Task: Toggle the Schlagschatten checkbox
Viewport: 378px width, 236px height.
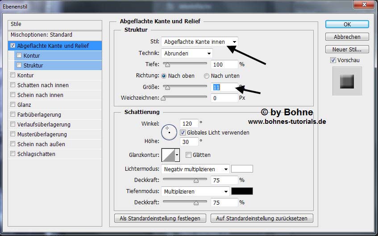Action: (x=12, y=154)
